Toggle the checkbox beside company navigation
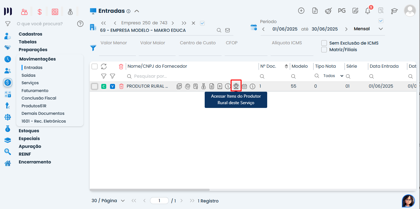Screen dimensions: 420x209 click(x=202, y=23)
